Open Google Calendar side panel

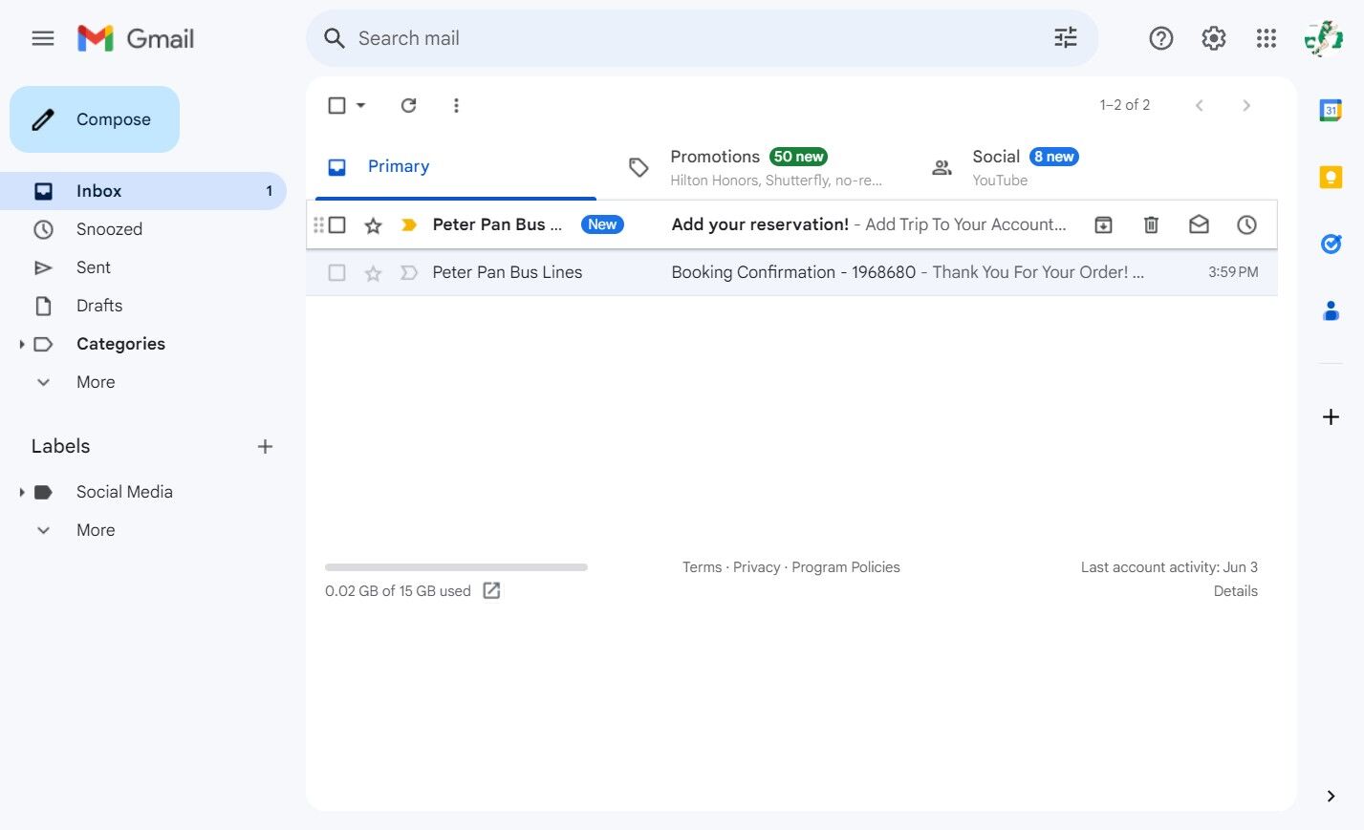(1331, 110)
